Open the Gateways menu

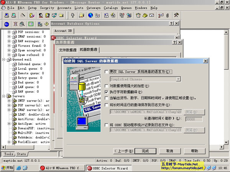pos(93,8)
